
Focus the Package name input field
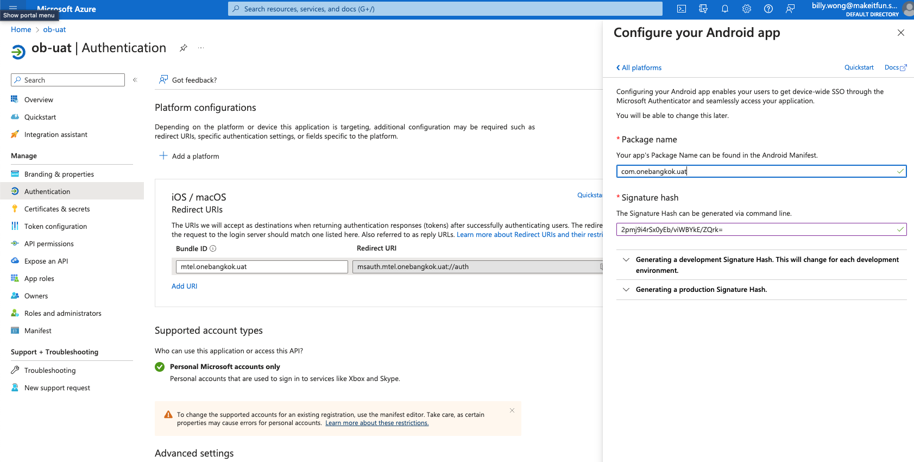point(761,171)
